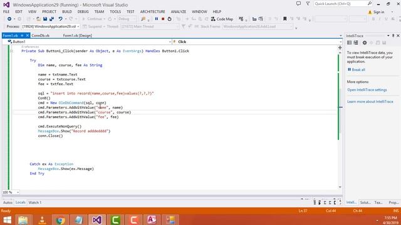The image size is (401, 225).
Task: Click the second IntelliTrace calls view icon
Action: click(x=356, y=42)
